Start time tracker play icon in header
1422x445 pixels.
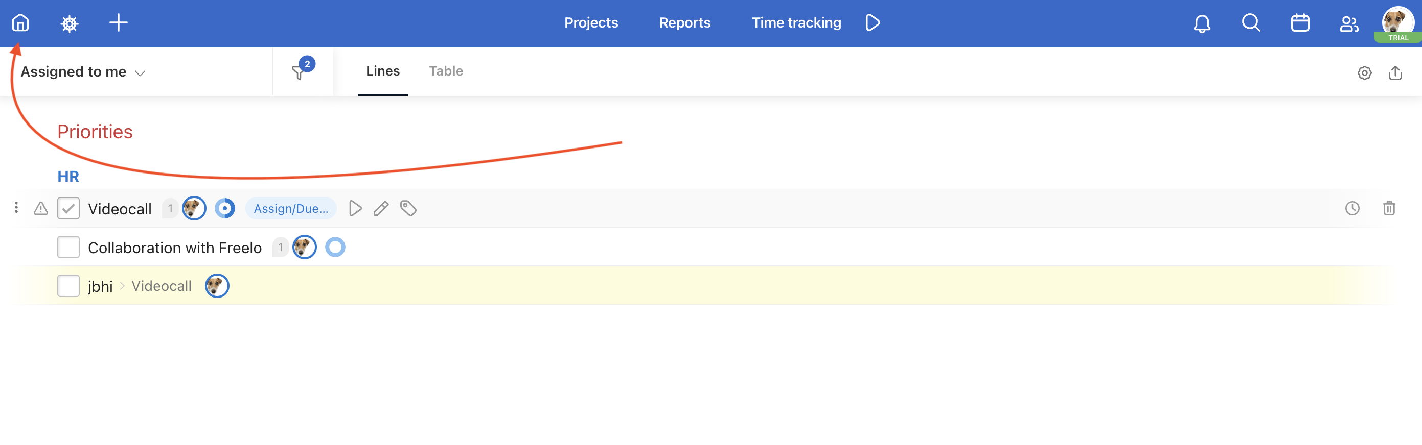[x=872, y=22]
